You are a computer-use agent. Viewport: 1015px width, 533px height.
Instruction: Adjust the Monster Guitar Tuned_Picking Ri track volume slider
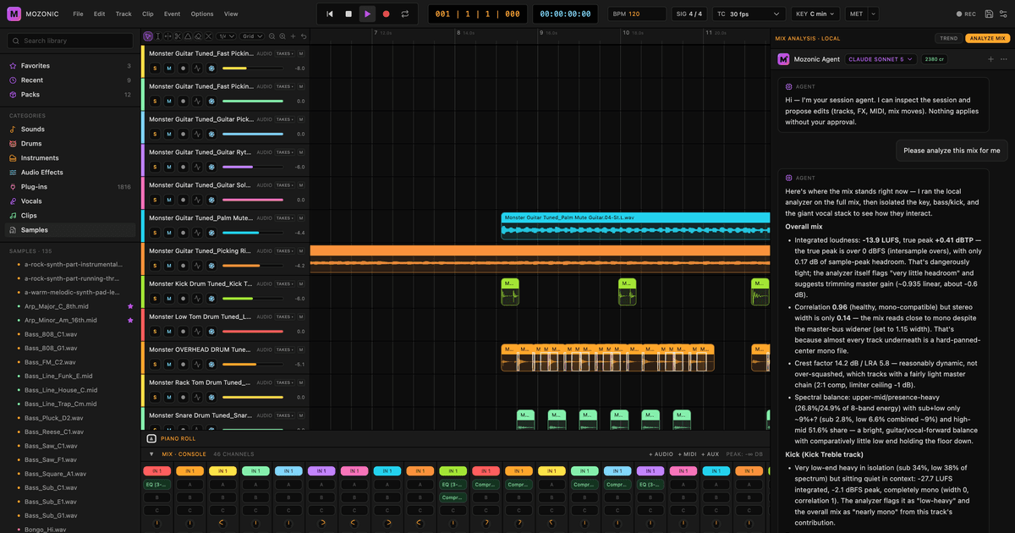[252, 266]
